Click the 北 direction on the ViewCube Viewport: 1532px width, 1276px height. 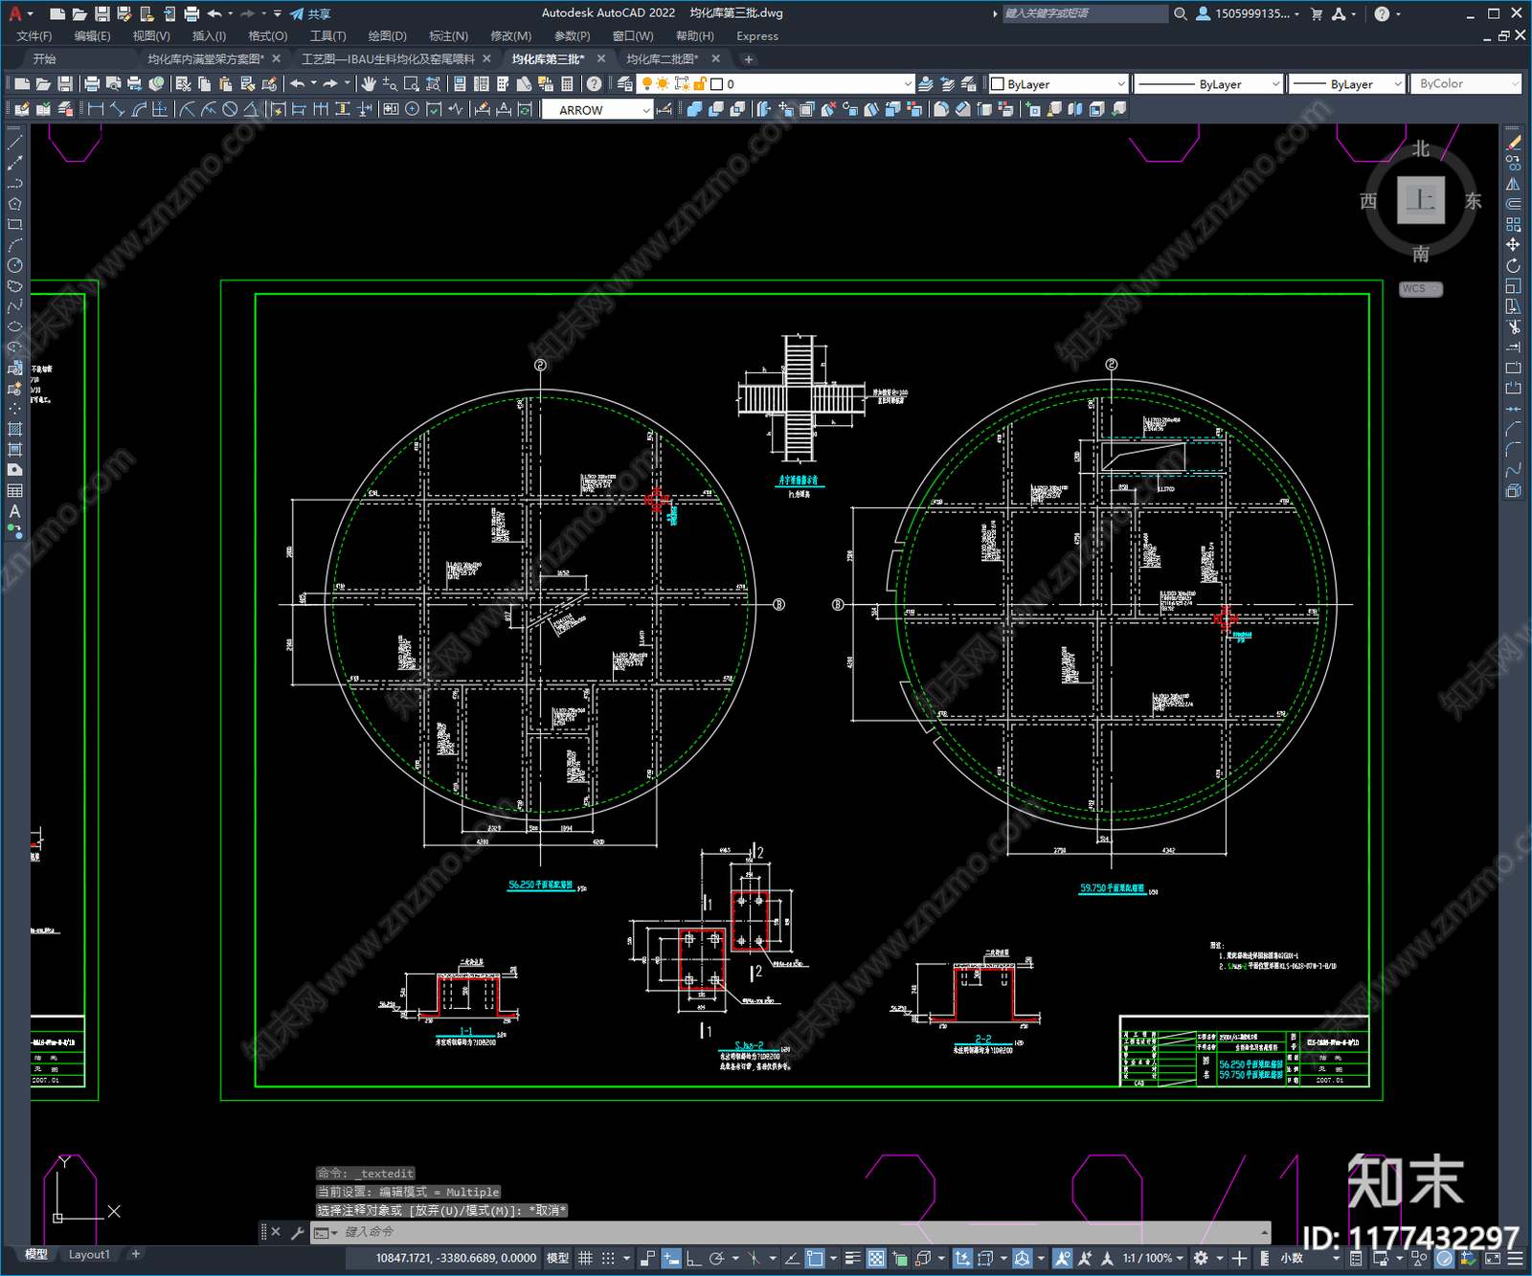1421,148
